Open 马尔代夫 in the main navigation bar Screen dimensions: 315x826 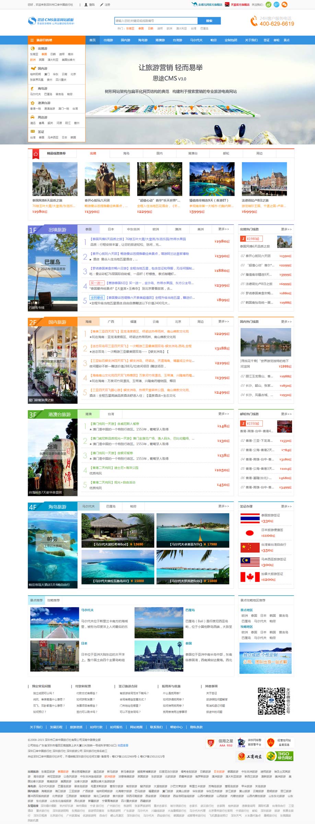click(x=196, y=40)
